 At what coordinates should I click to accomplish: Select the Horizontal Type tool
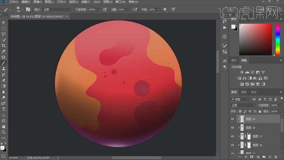(3, 109)
